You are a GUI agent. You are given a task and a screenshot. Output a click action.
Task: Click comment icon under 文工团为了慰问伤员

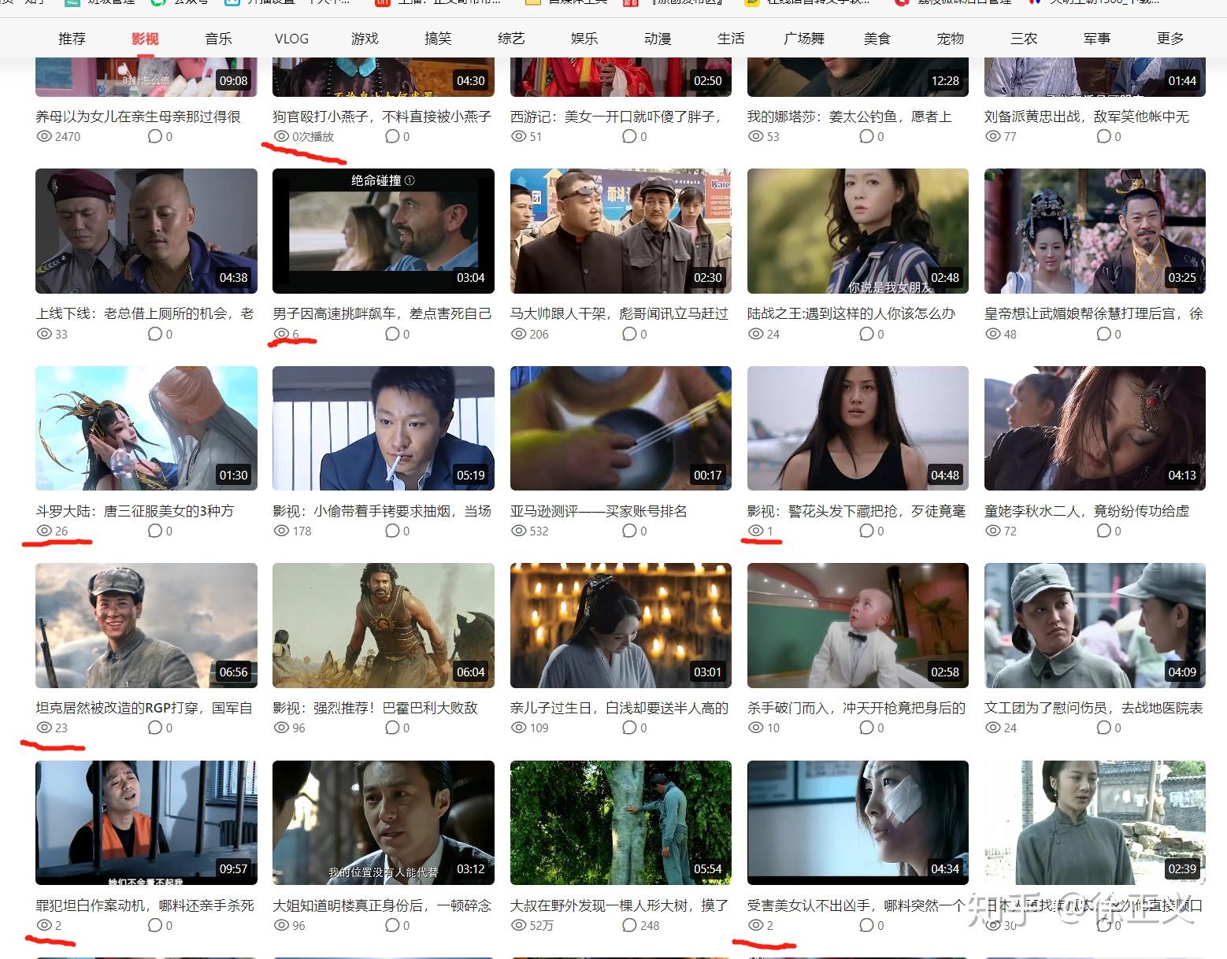[x=1104, y=728]
